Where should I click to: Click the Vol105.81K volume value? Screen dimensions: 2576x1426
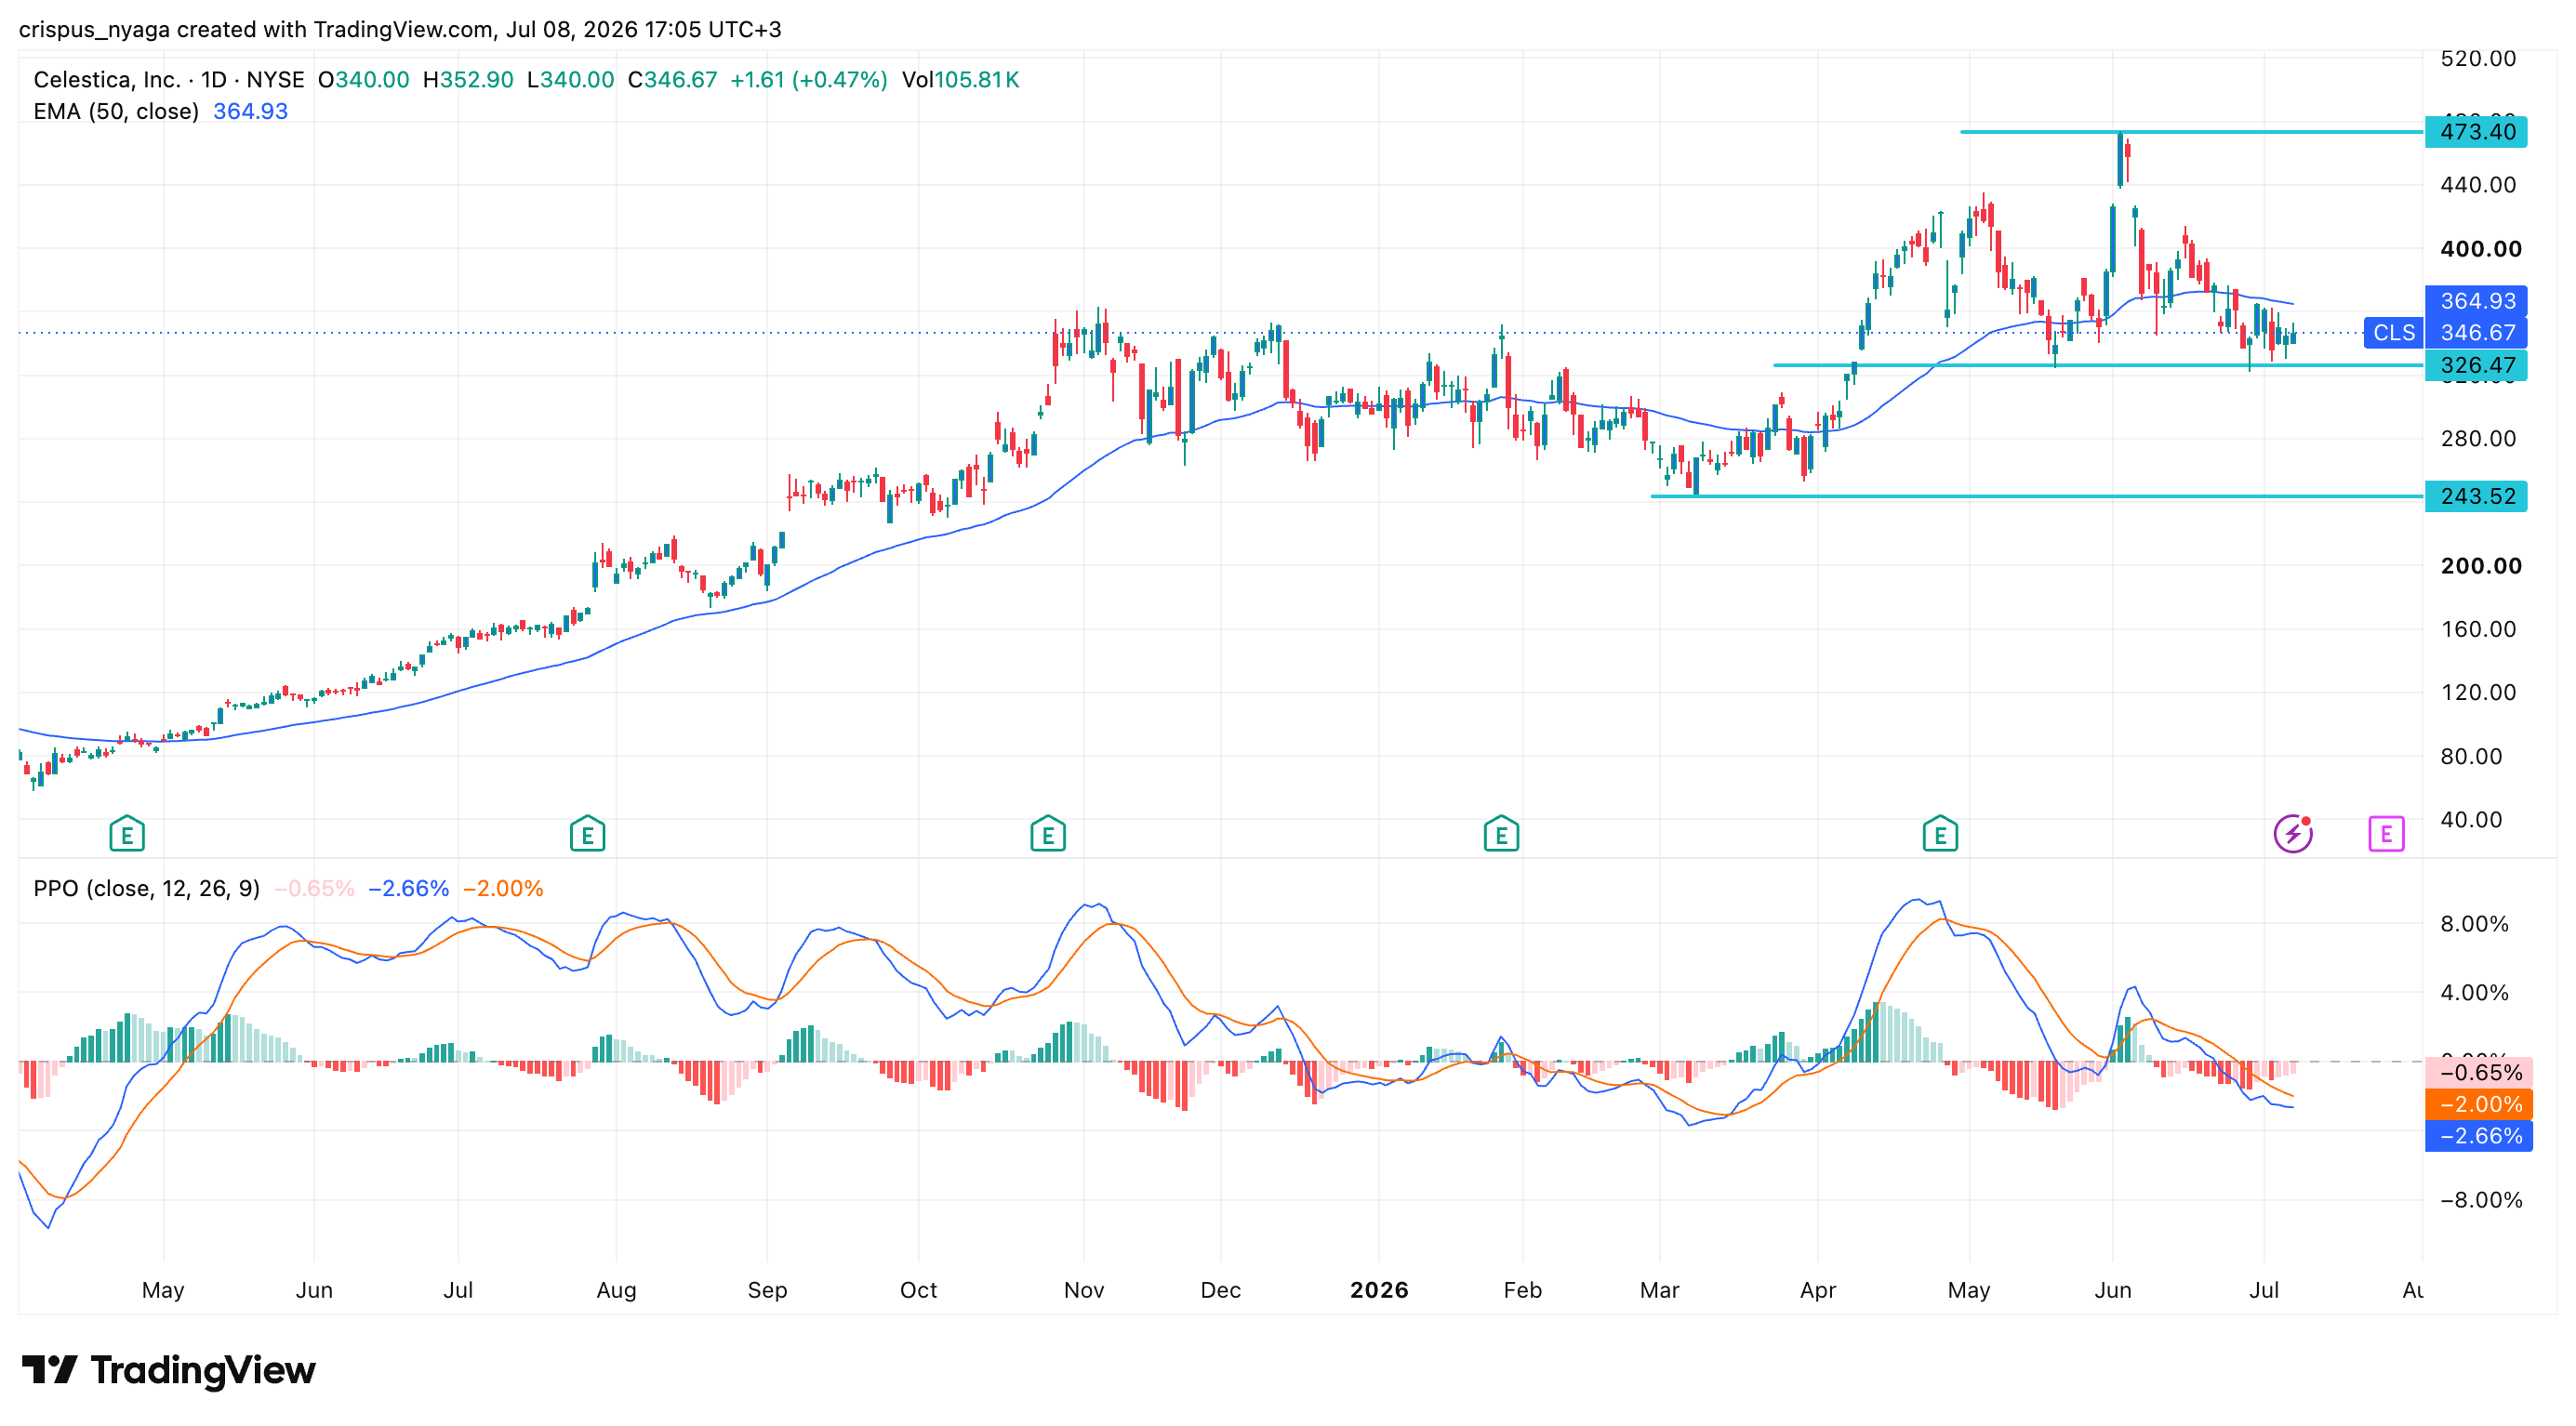tap(960, 80)
